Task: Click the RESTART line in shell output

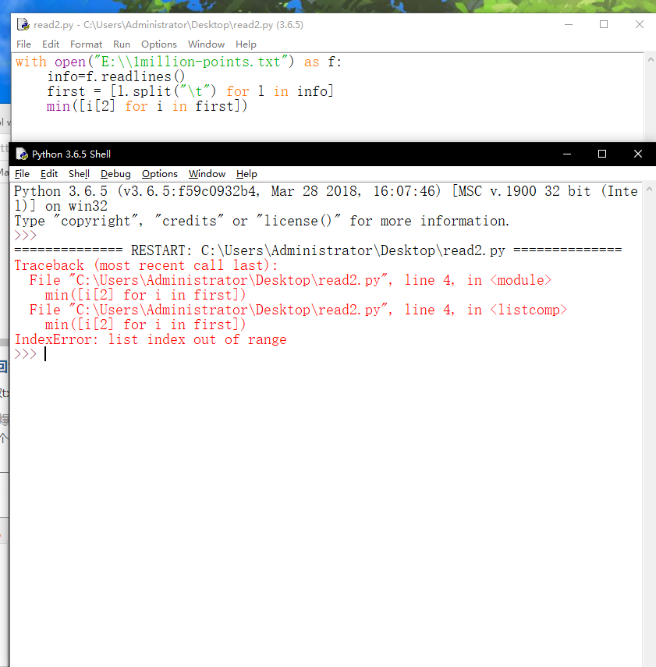Action: (x=312, y=250)
